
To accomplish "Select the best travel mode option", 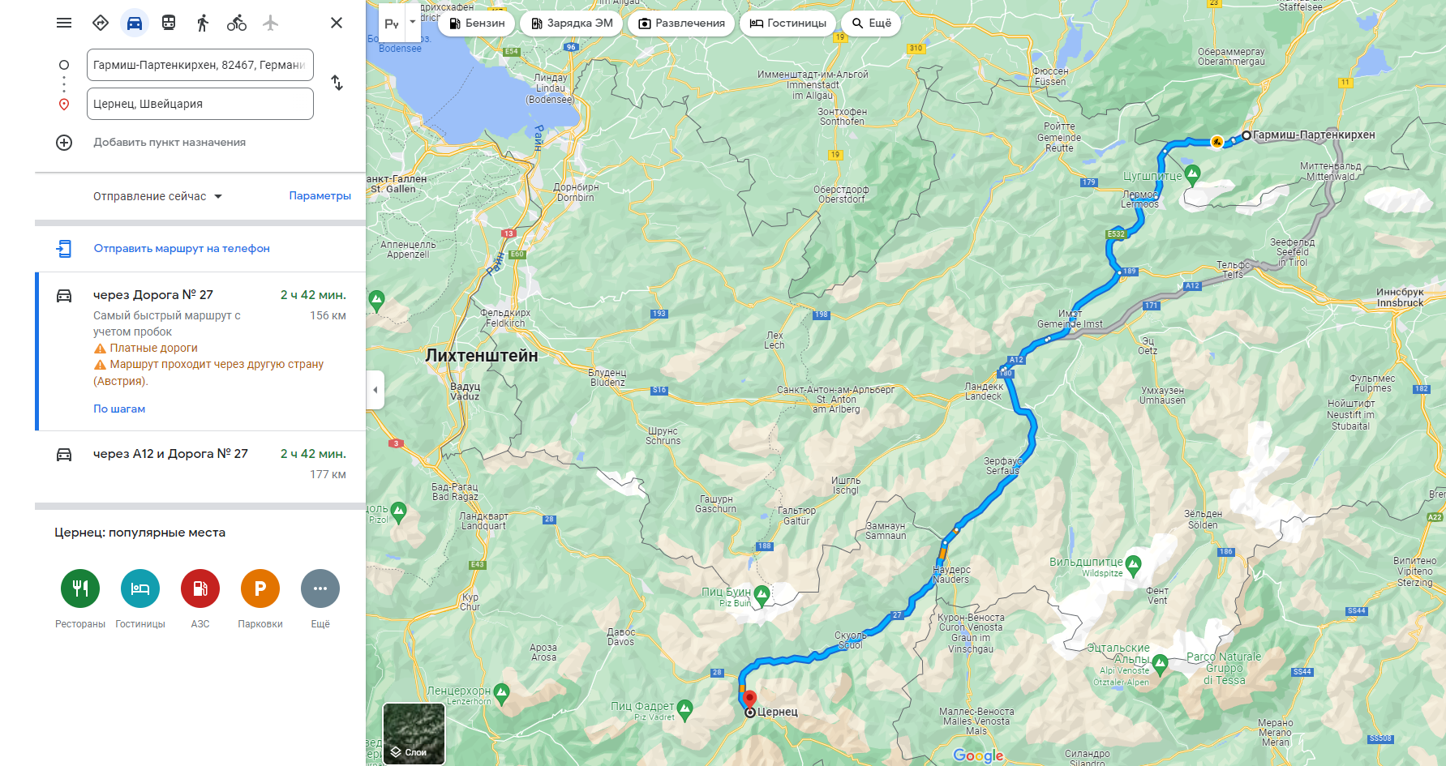I will tap(101, 23).
